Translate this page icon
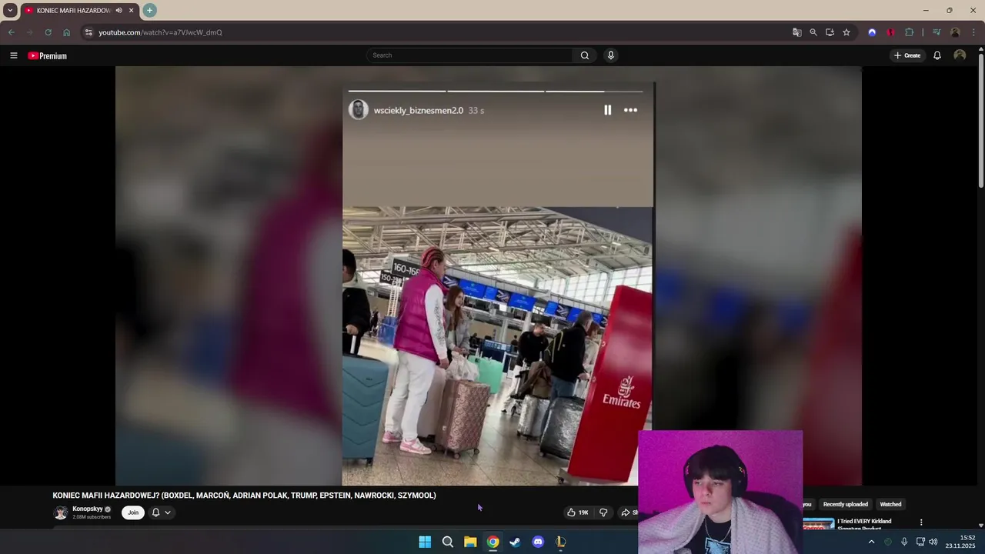Screen dimensions: 985x554 coord(797,32)
